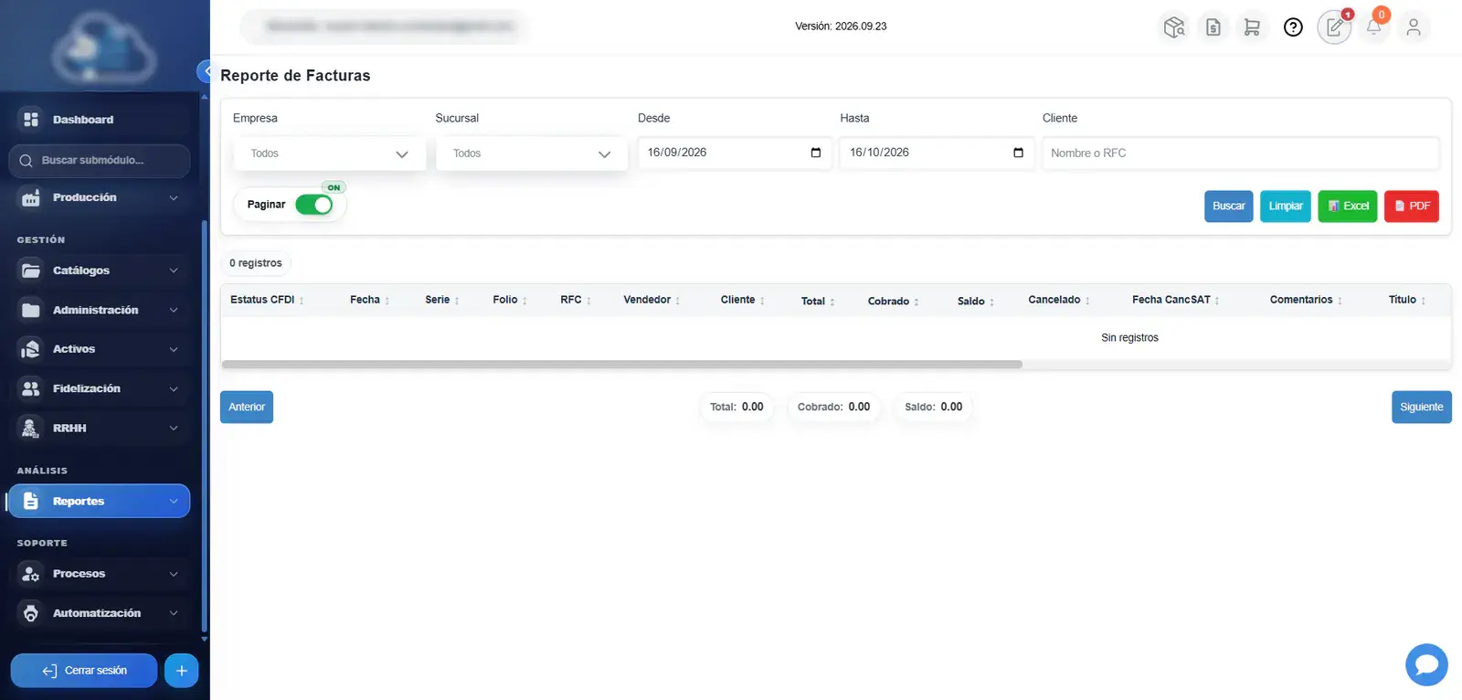1462x700 pixels.
Task: Open the help question mark icon
Action: [1293, 27]
